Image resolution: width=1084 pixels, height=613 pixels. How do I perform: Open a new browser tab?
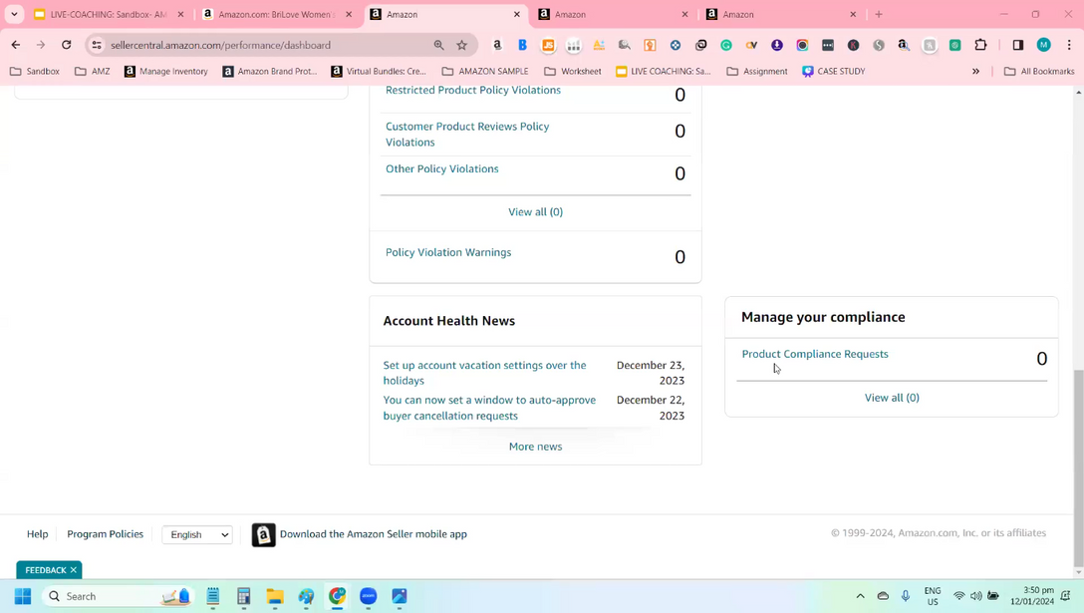[x=879, y=14]
